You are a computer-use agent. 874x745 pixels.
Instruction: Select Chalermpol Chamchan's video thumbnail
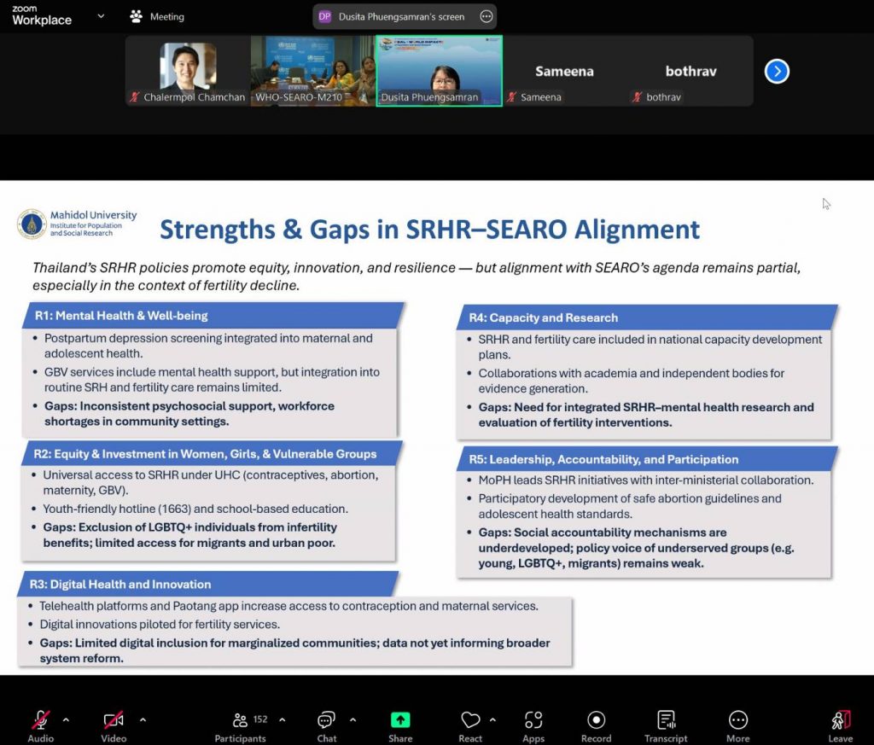tap(188, 70)
